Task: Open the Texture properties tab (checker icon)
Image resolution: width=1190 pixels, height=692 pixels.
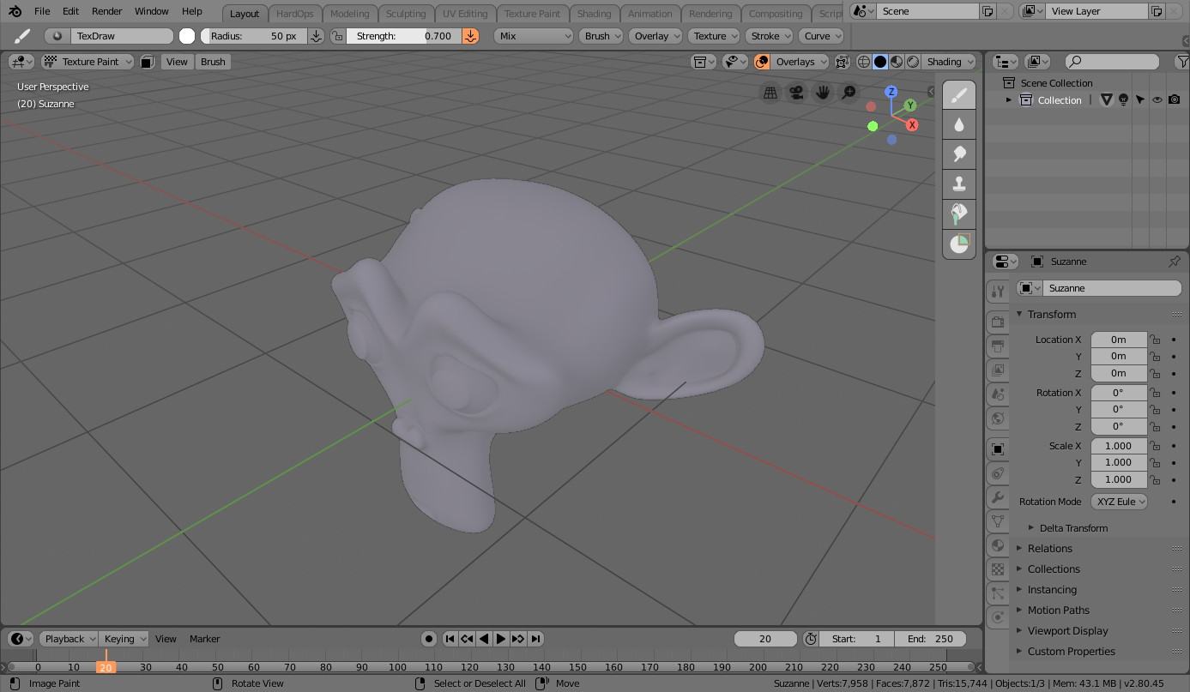Action: (x=997, y=569)
